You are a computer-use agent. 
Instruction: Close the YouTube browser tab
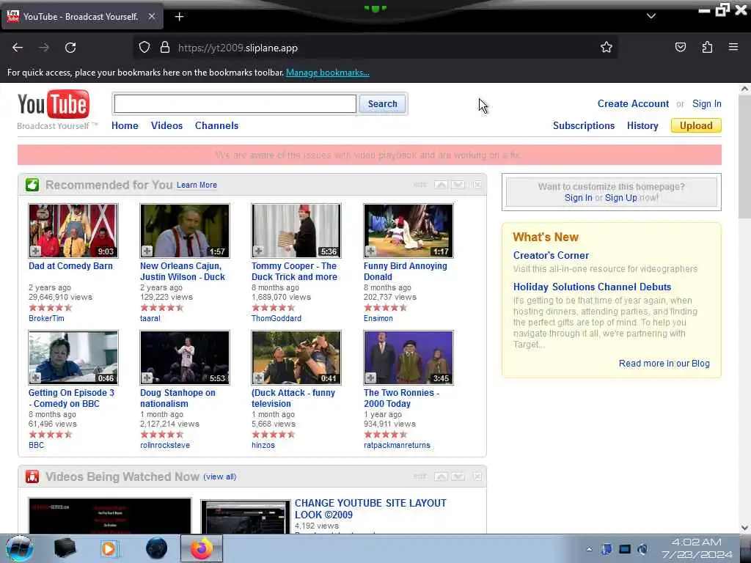pos(151,16)
